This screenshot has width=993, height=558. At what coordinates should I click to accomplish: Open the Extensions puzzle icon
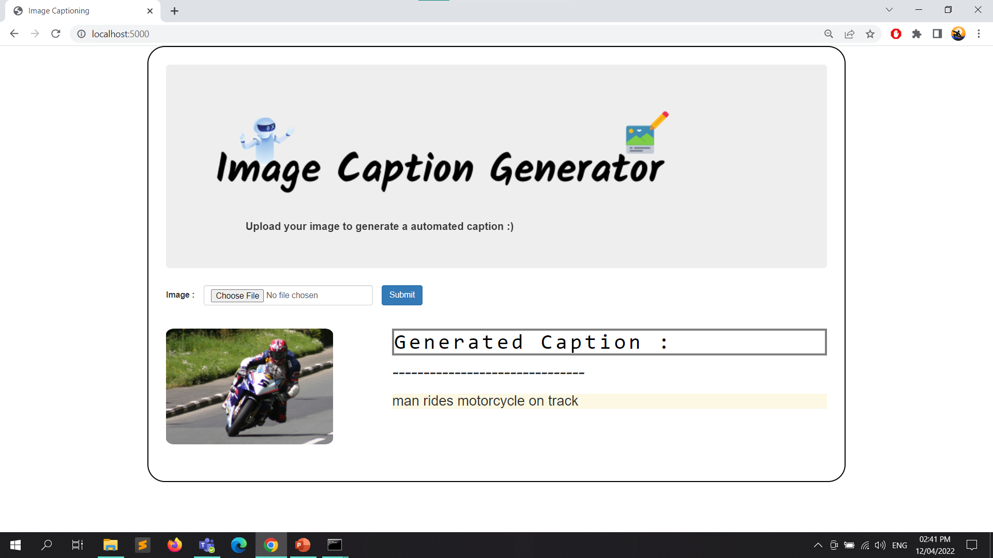[916, 34]
